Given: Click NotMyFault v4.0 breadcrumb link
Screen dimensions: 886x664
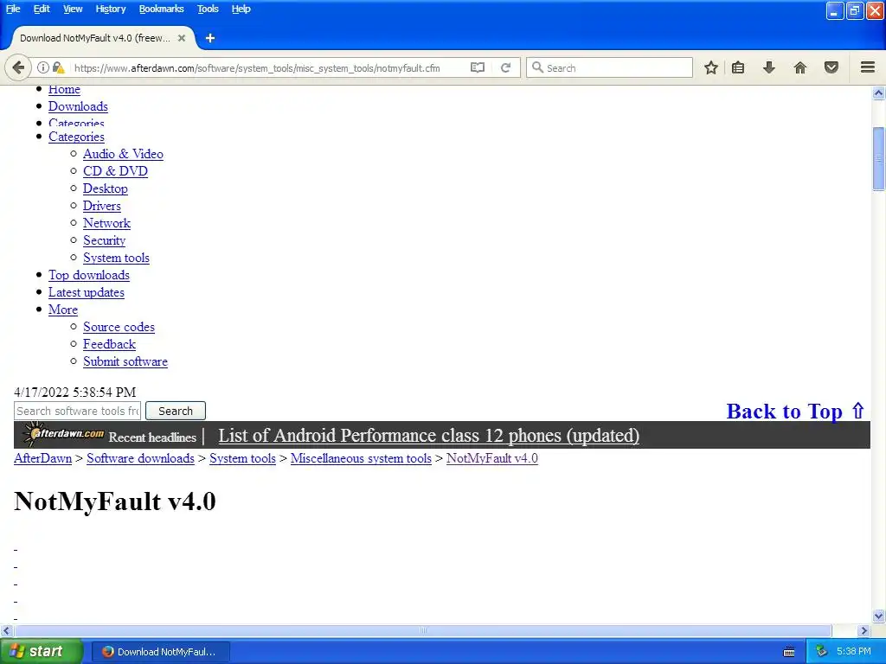Looking at the screenshot, I should tap(492, 458).
